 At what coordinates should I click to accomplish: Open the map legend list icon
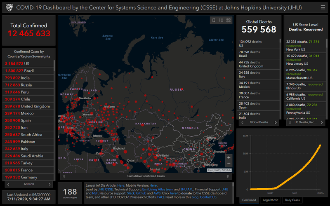(x=221, y=20)
